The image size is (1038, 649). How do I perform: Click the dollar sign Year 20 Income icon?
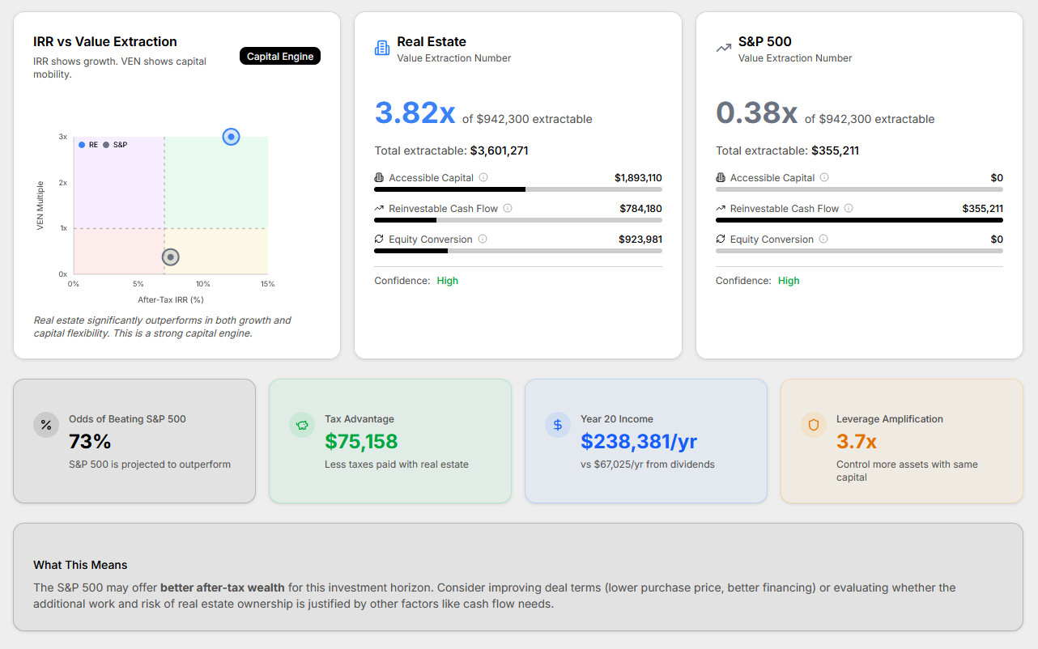tap(558, 425)
